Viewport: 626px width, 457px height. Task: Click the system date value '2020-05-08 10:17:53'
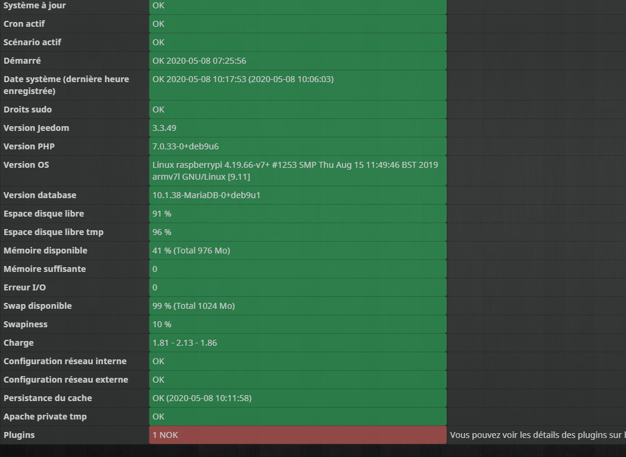coord(206,79)
